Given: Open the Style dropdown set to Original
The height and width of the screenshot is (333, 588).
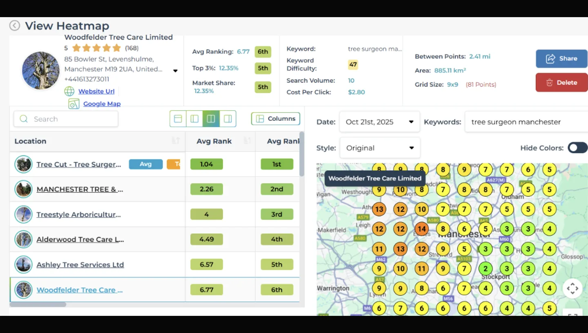Looking at the screenshot, I should coord(380,148).
